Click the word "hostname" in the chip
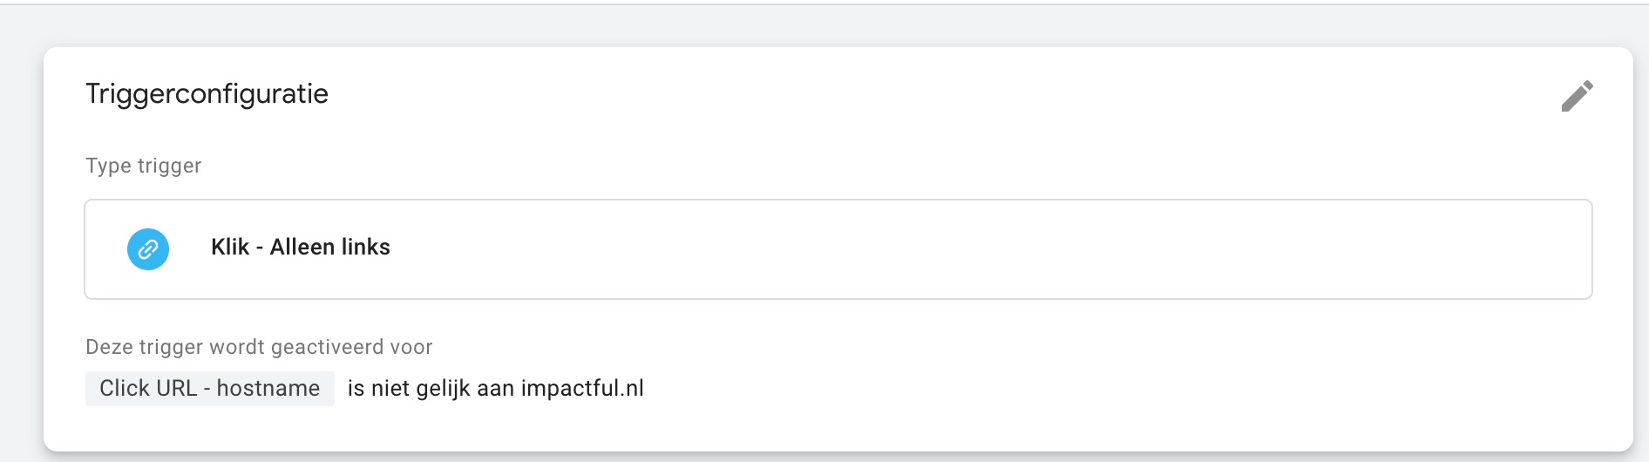Viewport: 1649px width, 462px height. 268,388
